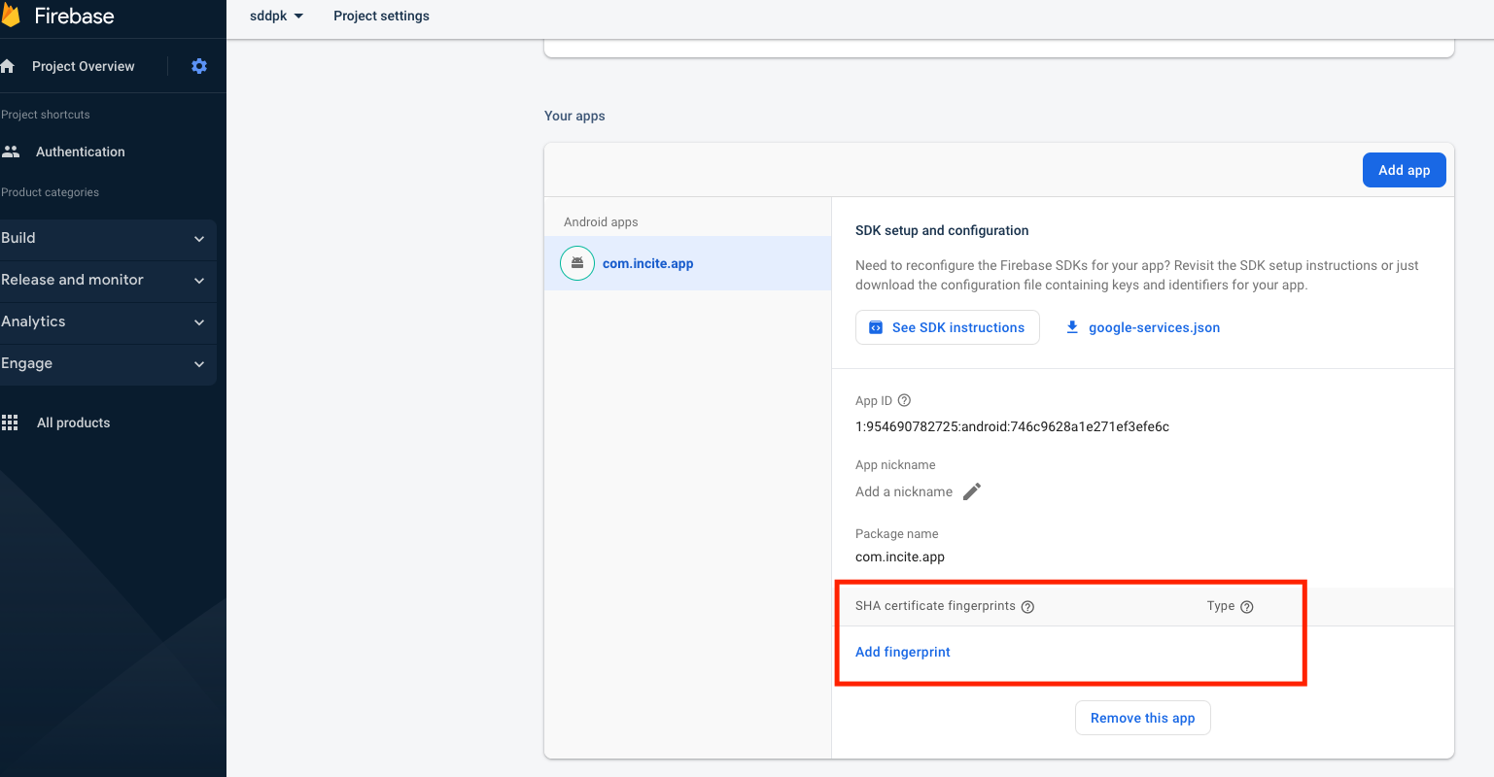Open project settings gear icon
The height and width of the screenshot is (777, 1494).
199,66
